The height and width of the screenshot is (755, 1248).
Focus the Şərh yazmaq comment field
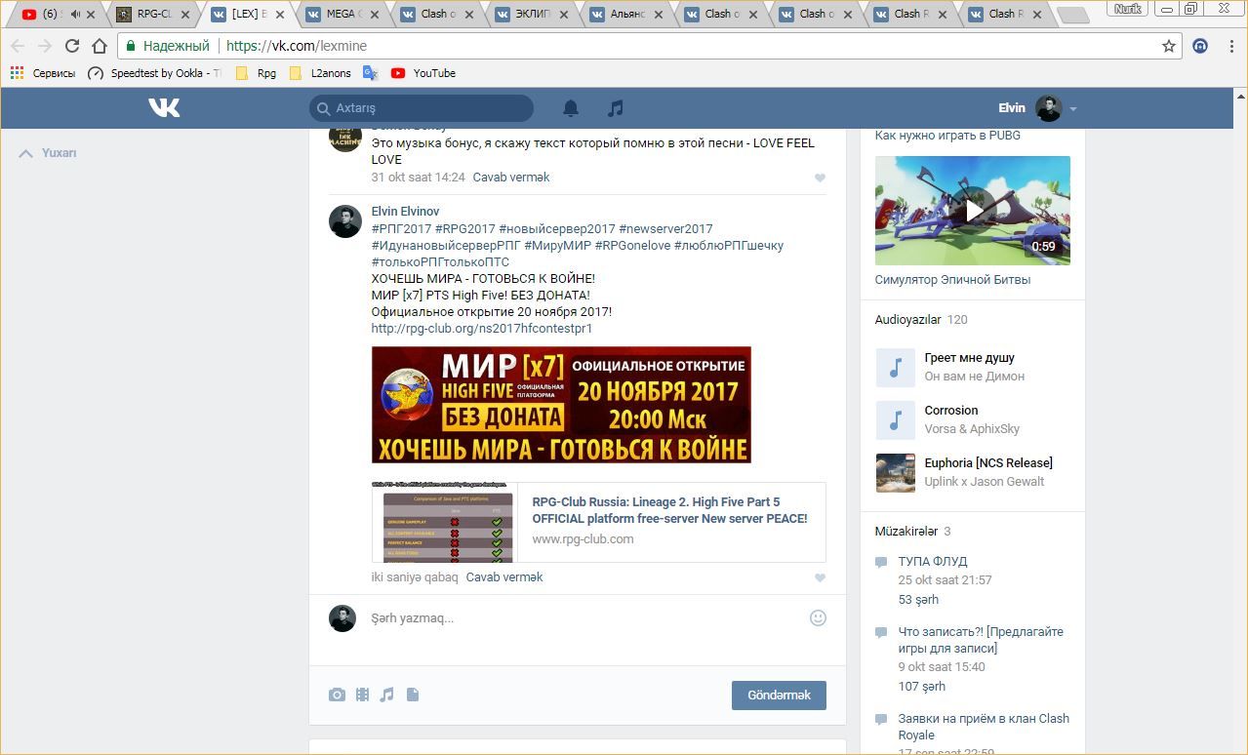click(585, 618)
